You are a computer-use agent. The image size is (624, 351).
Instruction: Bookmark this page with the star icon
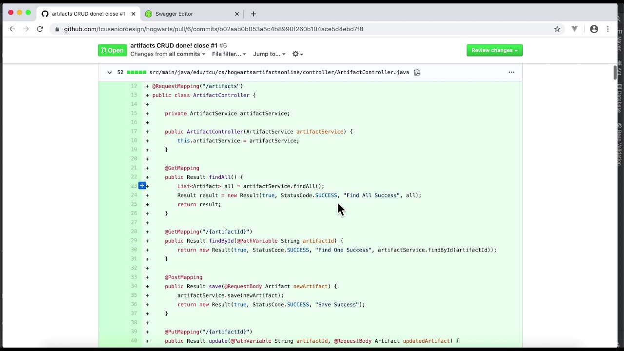pos(557,29)
